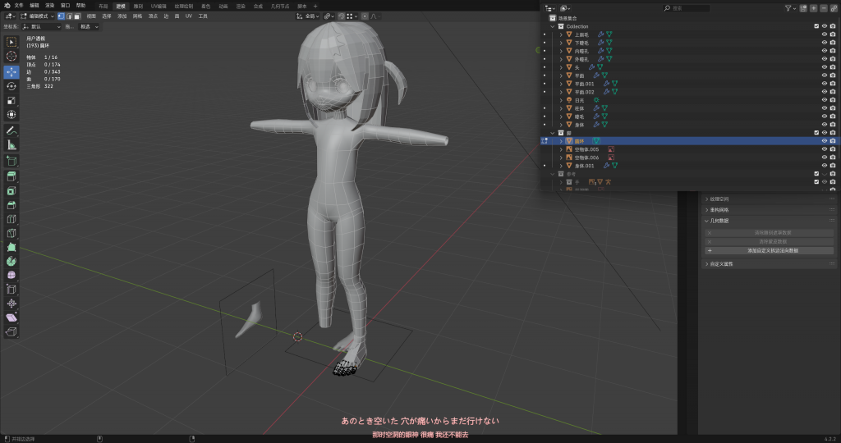This screenshot has width=841, height=443.
Task: Switch to the UV编辑 workspace tab
Action: 159,6
